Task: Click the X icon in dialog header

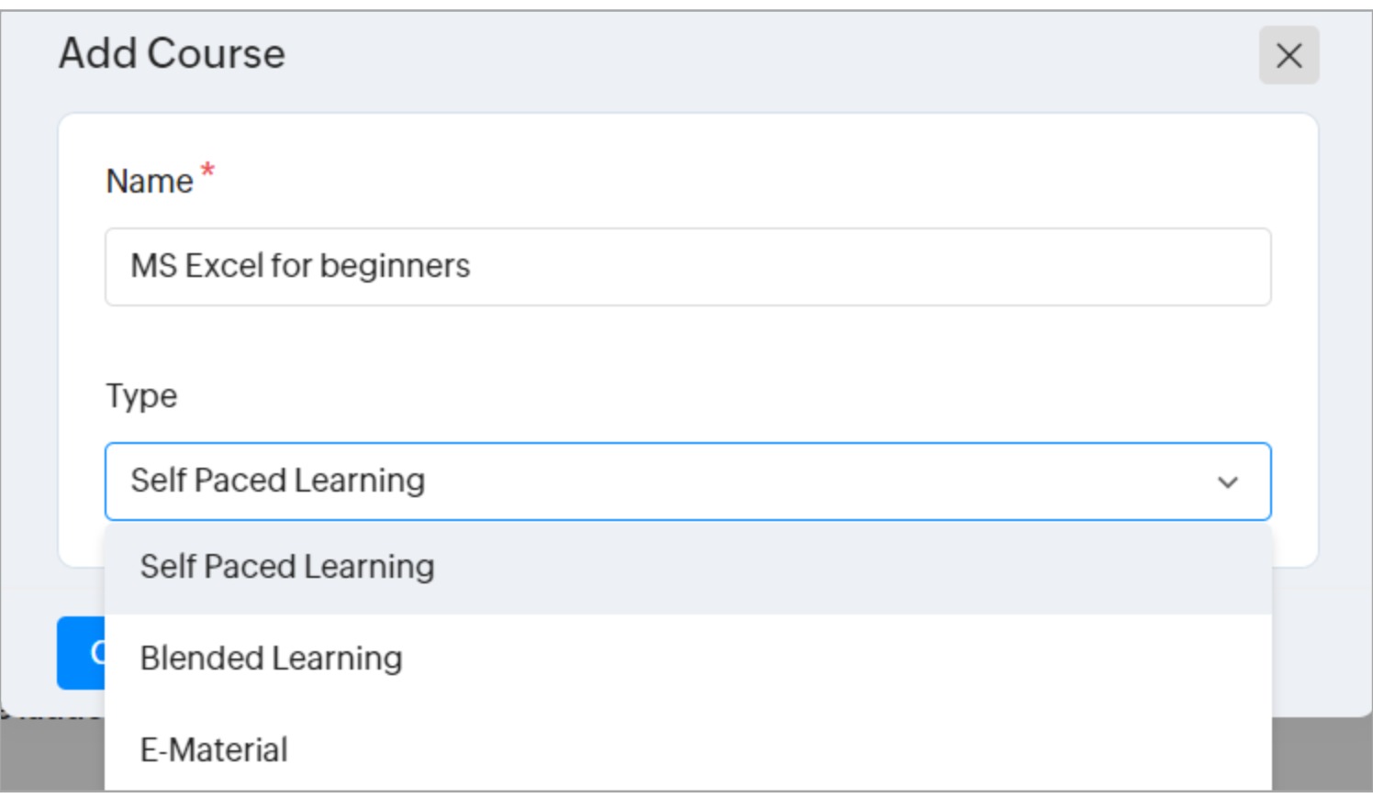Action: [1289, 56]
